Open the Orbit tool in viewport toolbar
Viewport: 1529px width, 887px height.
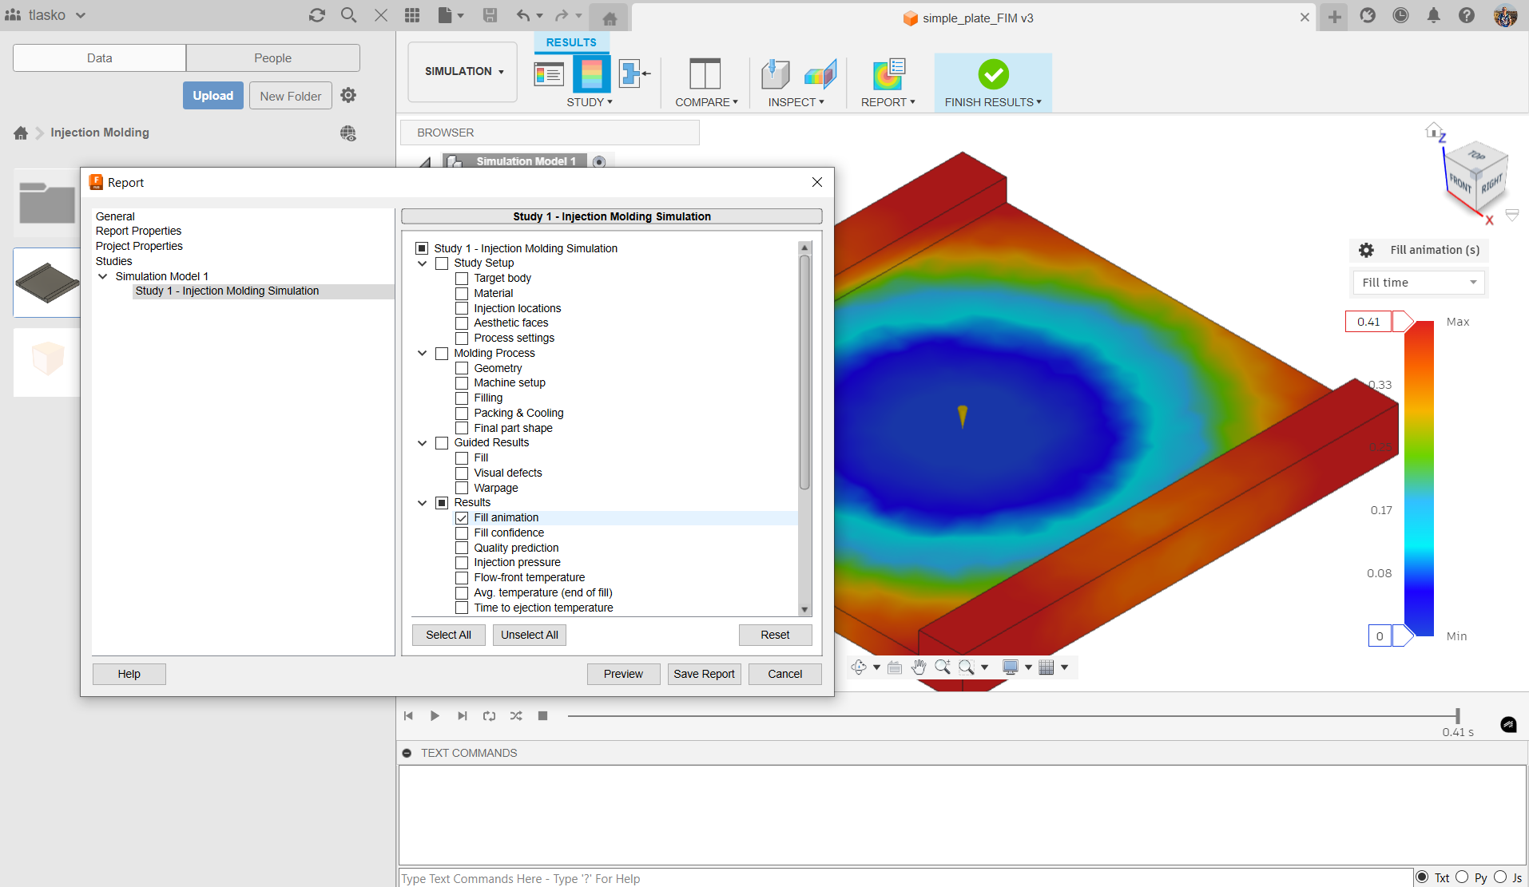coord(860,667)
